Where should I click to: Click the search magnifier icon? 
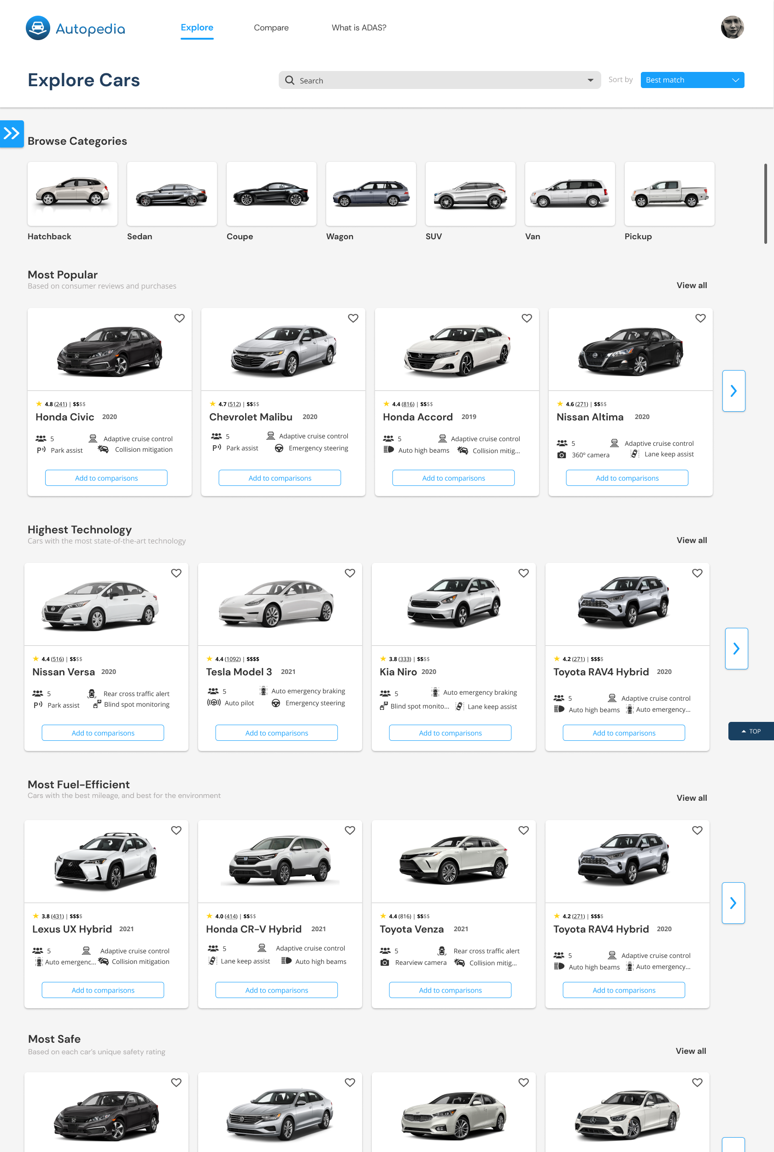(x=290, y=80)
